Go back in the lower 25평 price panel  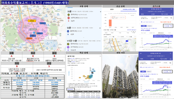pos(141,53)
